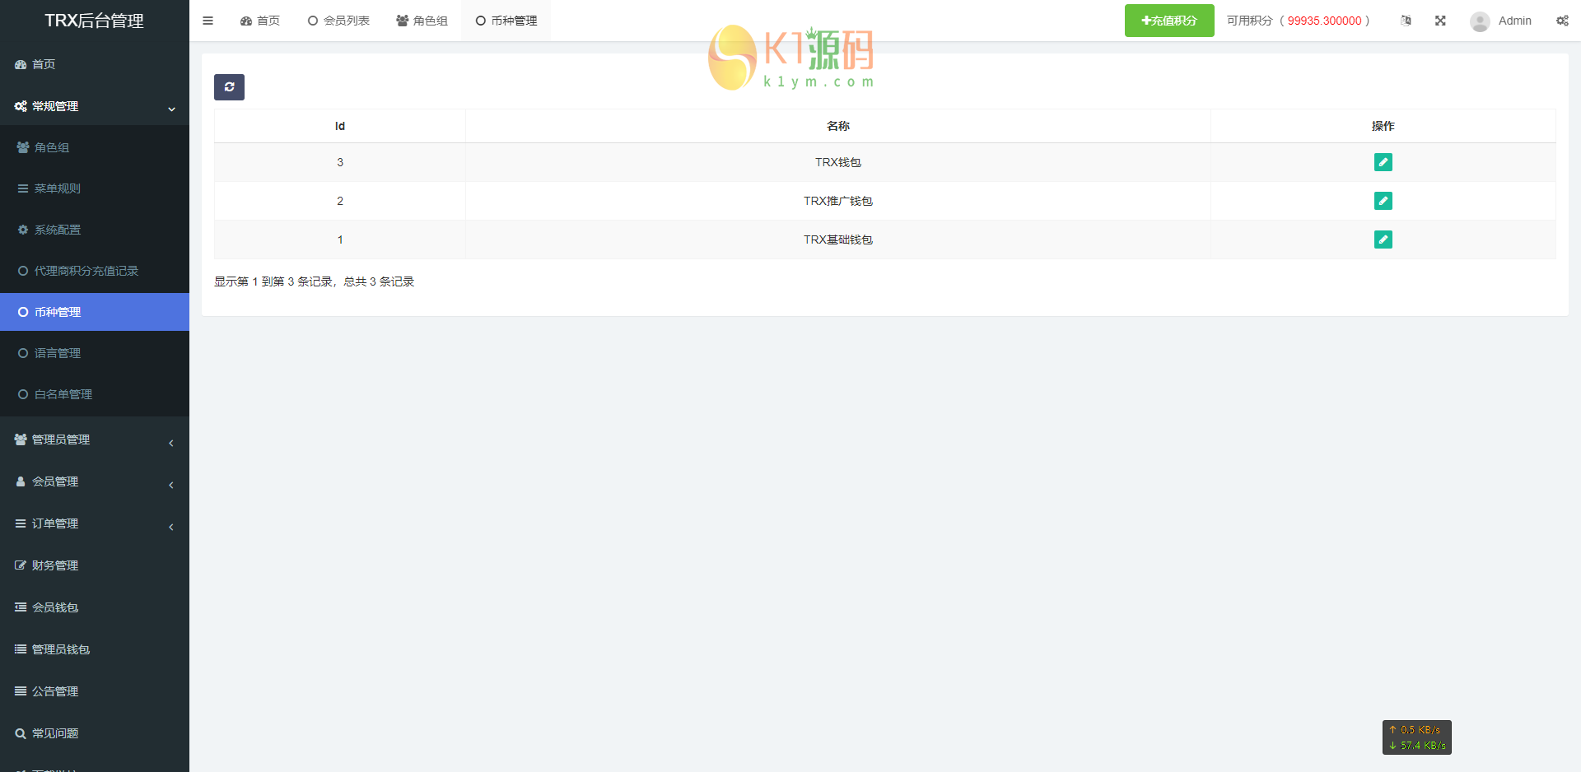Click the available points value 99935.300000
The height and width of the screenshot is (772, 1581).
(1324, 21)
